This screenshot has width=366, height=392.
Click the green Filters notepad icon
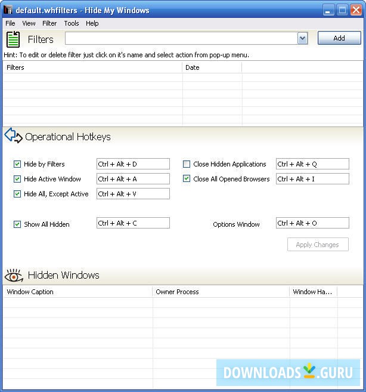tap(13, 39)
